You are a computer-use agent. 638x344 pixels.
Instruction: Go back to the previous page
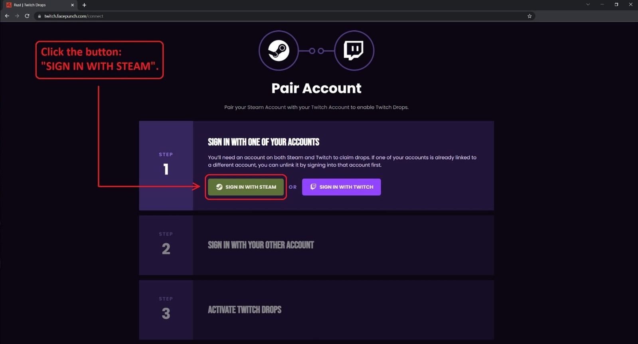pyautogui.click(x=7, y=16)
